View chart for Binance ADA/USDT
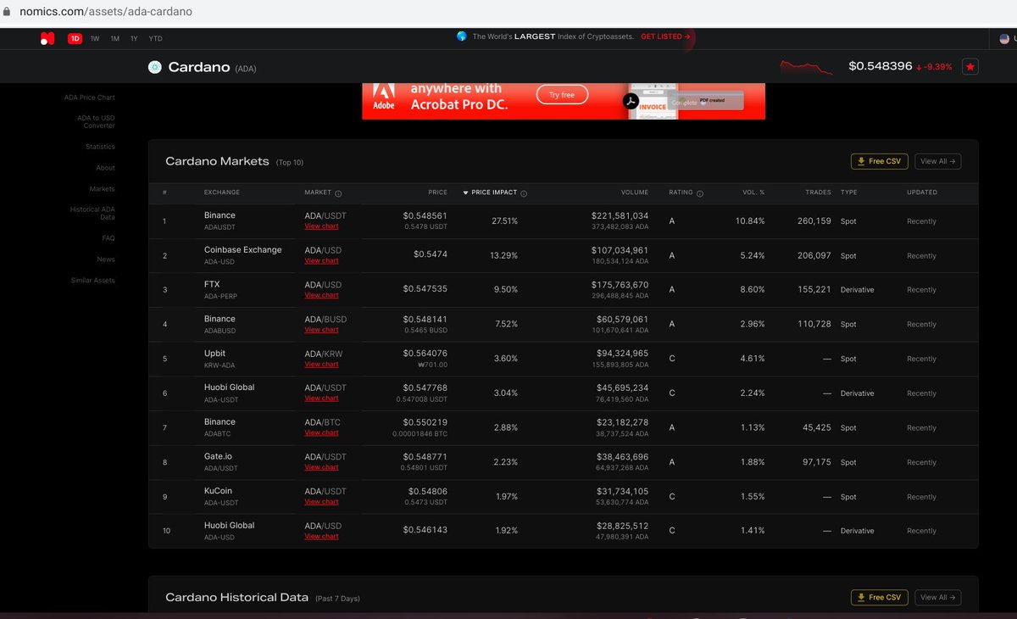Screen dimensions: 1017x619 coord(321,226)
